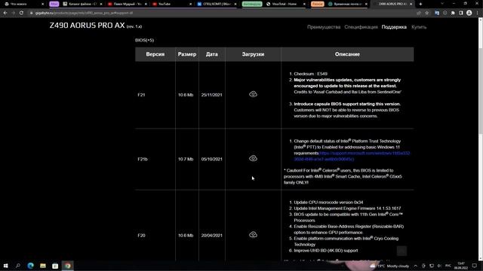Open Microsoft support link in F21b description
This screenshot has height=271, width=483.
coord(352,156)
